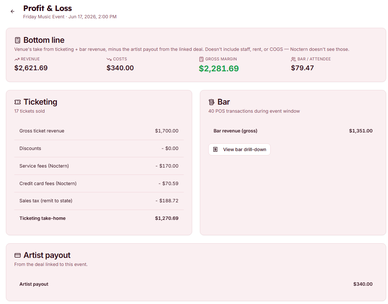This screenshot has width=388, height=304.
Task: Click the Bar beer mug icon
Action: coord(211,102)
